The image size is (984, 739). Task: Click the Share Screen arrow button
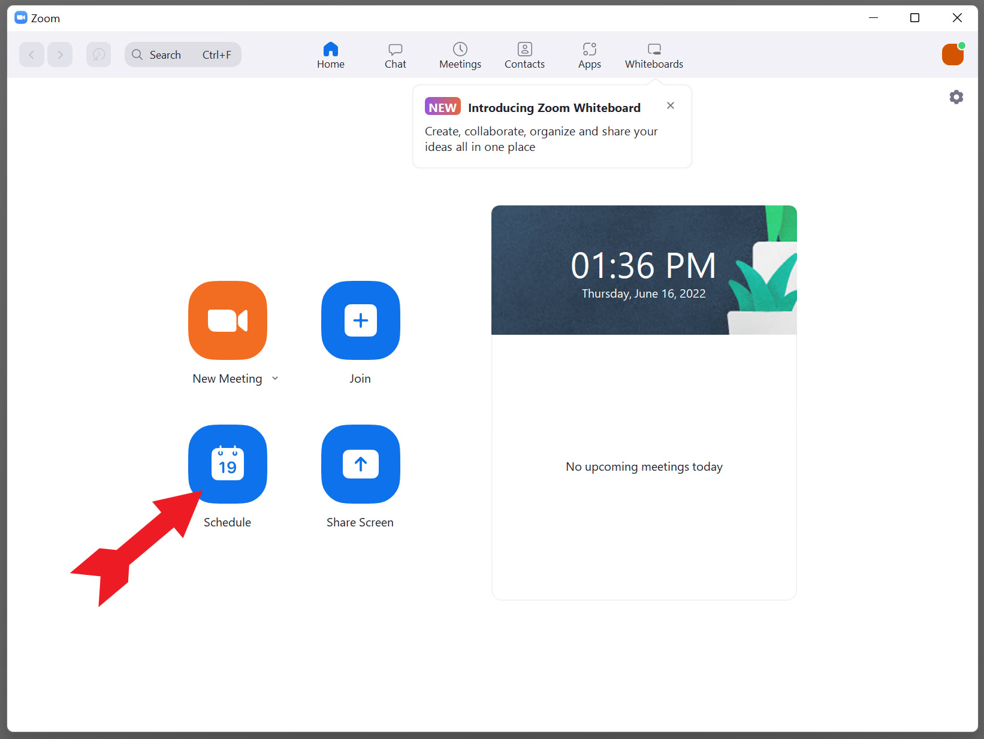tap(361, 464)
